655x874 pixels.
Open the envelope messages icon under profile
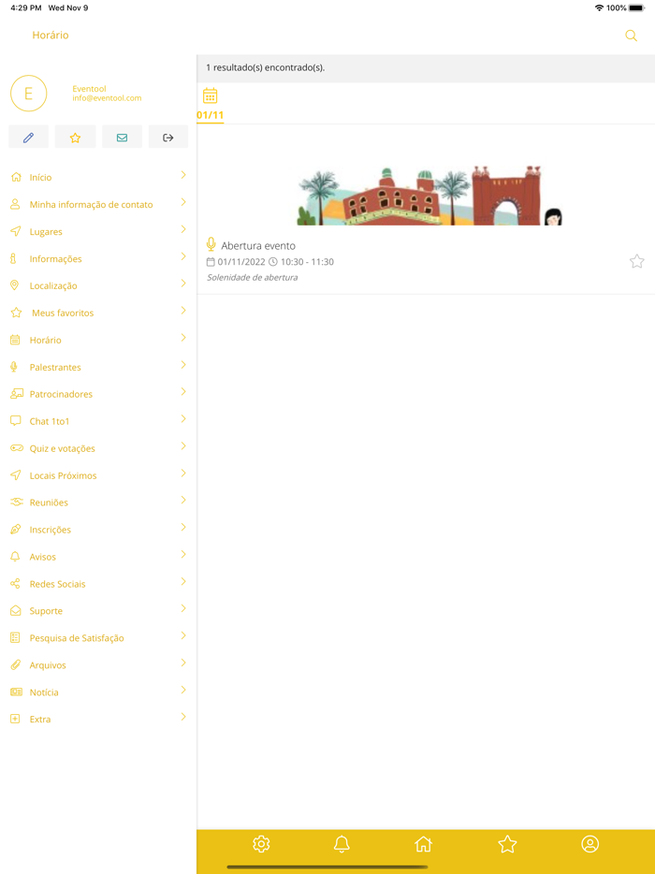pos(122,138)
